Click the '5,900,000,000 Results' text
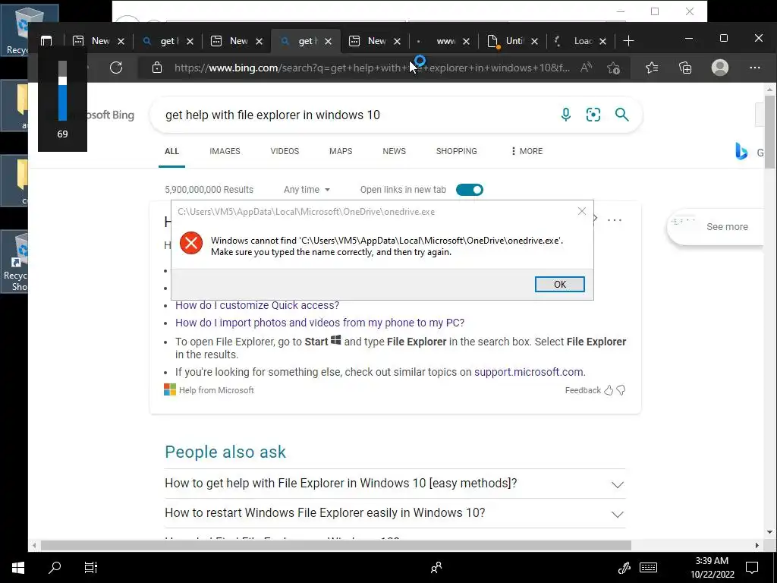The width and height of the screenshot is (777, 583). pos(209,190)
